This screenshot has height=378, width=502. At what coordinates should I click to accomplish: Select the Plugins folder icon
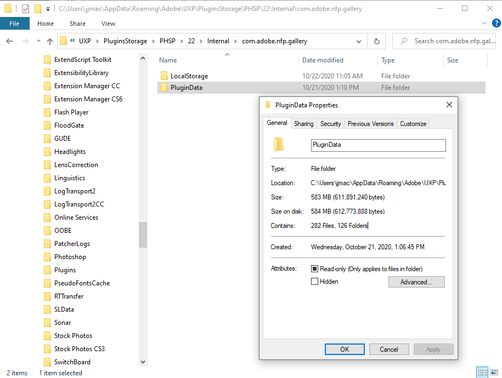47,270
